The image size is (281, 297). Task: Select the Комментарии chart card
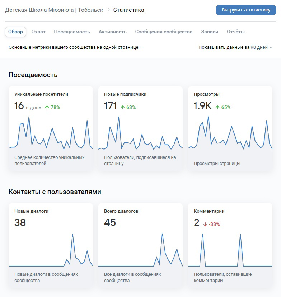tap(230, 246)
